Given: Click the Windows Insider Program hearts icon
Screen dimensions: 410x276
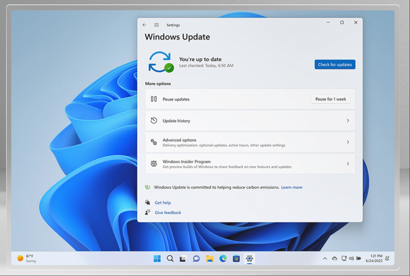Looking at the screenshot, I should click(154, 163).
